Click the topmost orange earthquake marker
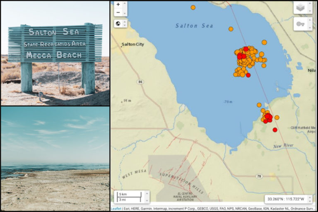 point(193,7)
